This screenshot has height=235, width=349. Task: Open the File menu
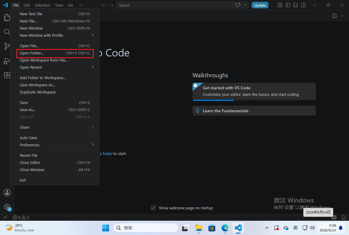pyautogui.click(x=16, y=5)
